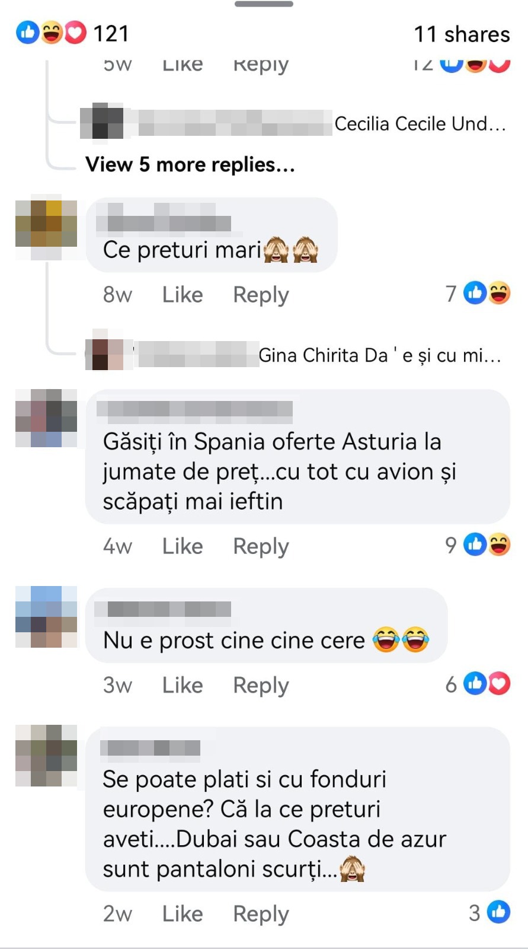Reply to the fonduri europene comment

[261, 914]
